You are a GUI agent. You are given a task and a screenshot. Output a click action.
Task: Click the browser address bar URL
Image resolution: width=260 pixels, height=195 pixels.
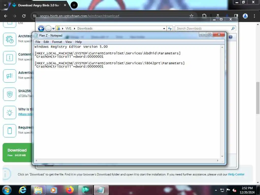click(x=79, y=16)
